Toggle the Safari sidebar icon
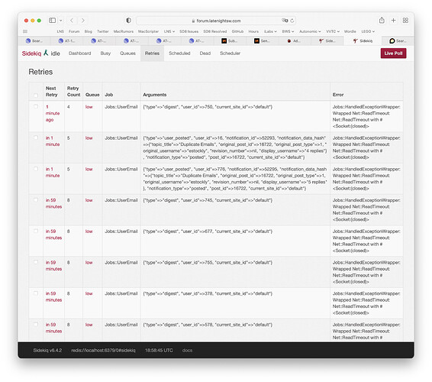This screenshot has height=382, width=432. [53, 21]
